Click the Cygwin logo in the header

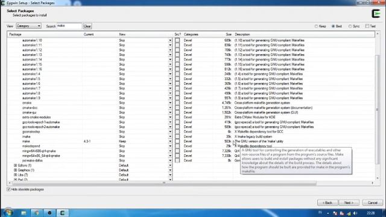376,13
